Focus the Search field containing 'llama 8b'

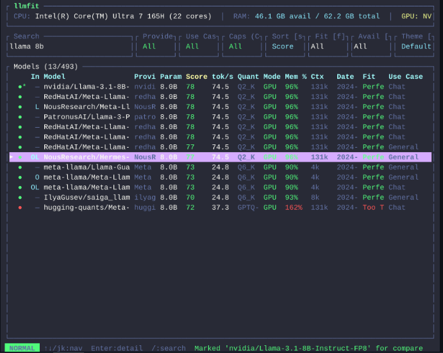pyautogui.click(x=70, y=46)
